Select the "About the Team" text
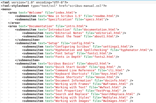The image size is (156, 103). coord(68,36)
